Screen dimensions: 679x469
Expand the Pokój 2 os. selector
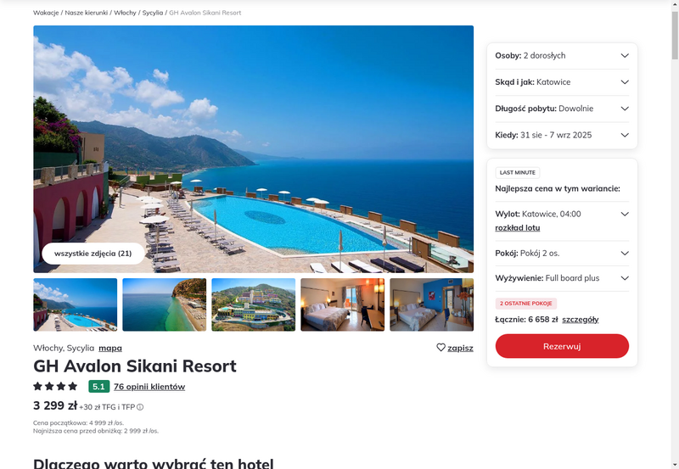562,254
